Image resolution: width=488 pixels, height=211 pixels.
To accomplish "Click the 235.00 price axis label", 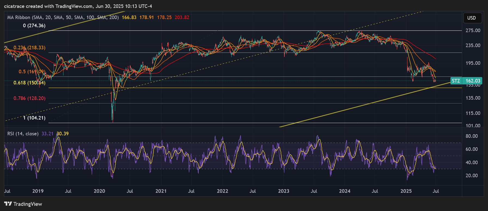I will pos(473,45).
